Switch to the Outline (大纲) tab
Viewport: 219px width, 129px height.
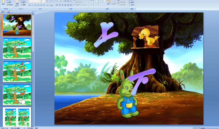[x=9, y=12]
